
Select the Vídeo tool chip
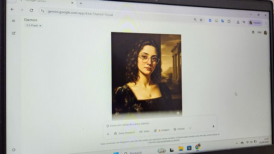click(145, 131)
